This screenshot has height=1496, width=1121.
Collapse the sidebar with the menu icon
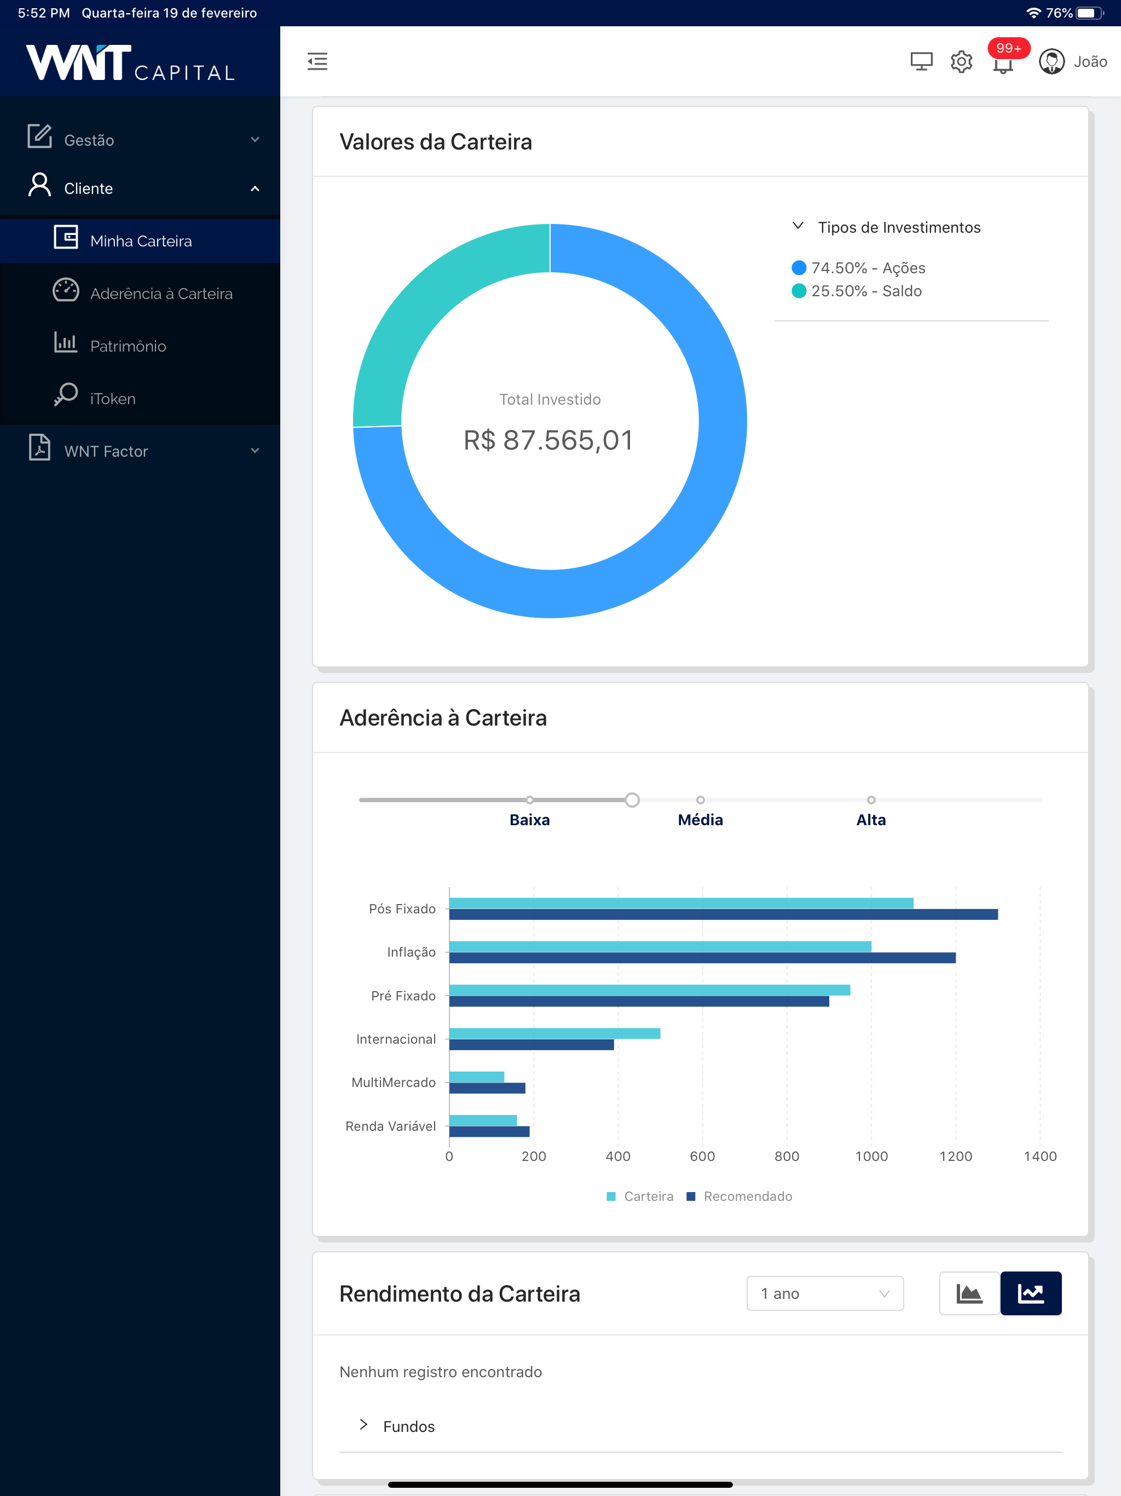click(x=317, y=61)
